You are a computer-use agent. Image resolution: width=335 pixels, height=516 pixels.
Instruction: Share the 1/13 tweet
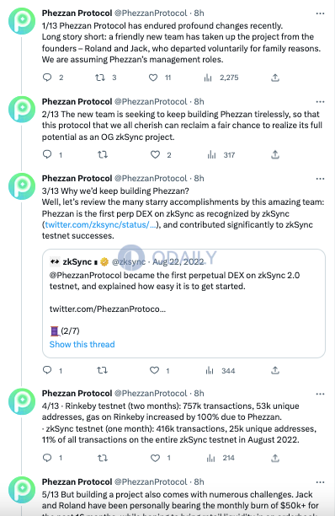pos(275,78)
